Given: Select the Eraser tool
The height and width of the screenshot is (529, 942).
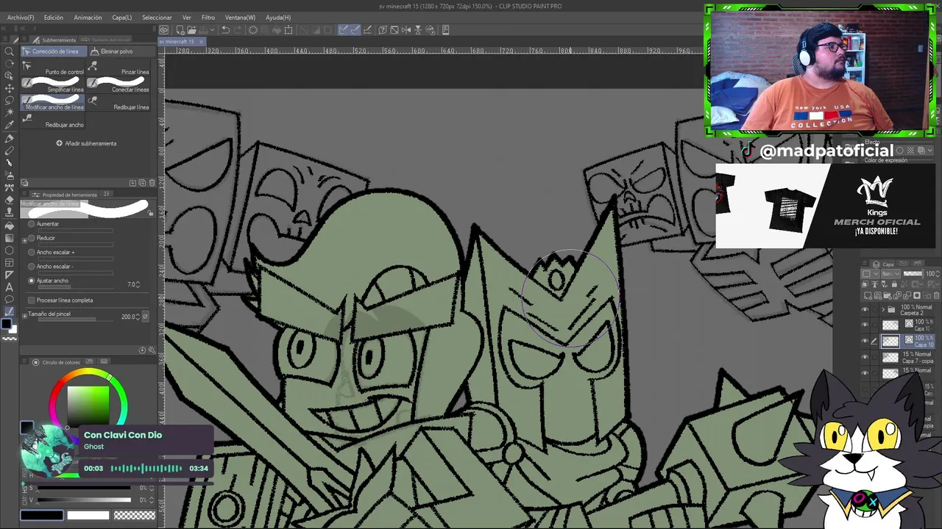Looking at the screenshot, I should 10,200.
